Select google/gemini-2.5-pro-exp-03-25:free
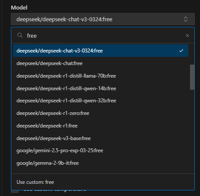 (x=100, y=150)
